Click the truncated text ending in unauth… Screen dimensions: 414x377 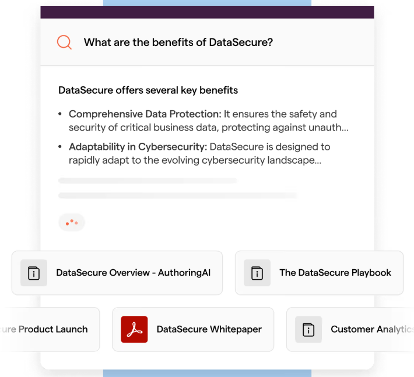209,128
